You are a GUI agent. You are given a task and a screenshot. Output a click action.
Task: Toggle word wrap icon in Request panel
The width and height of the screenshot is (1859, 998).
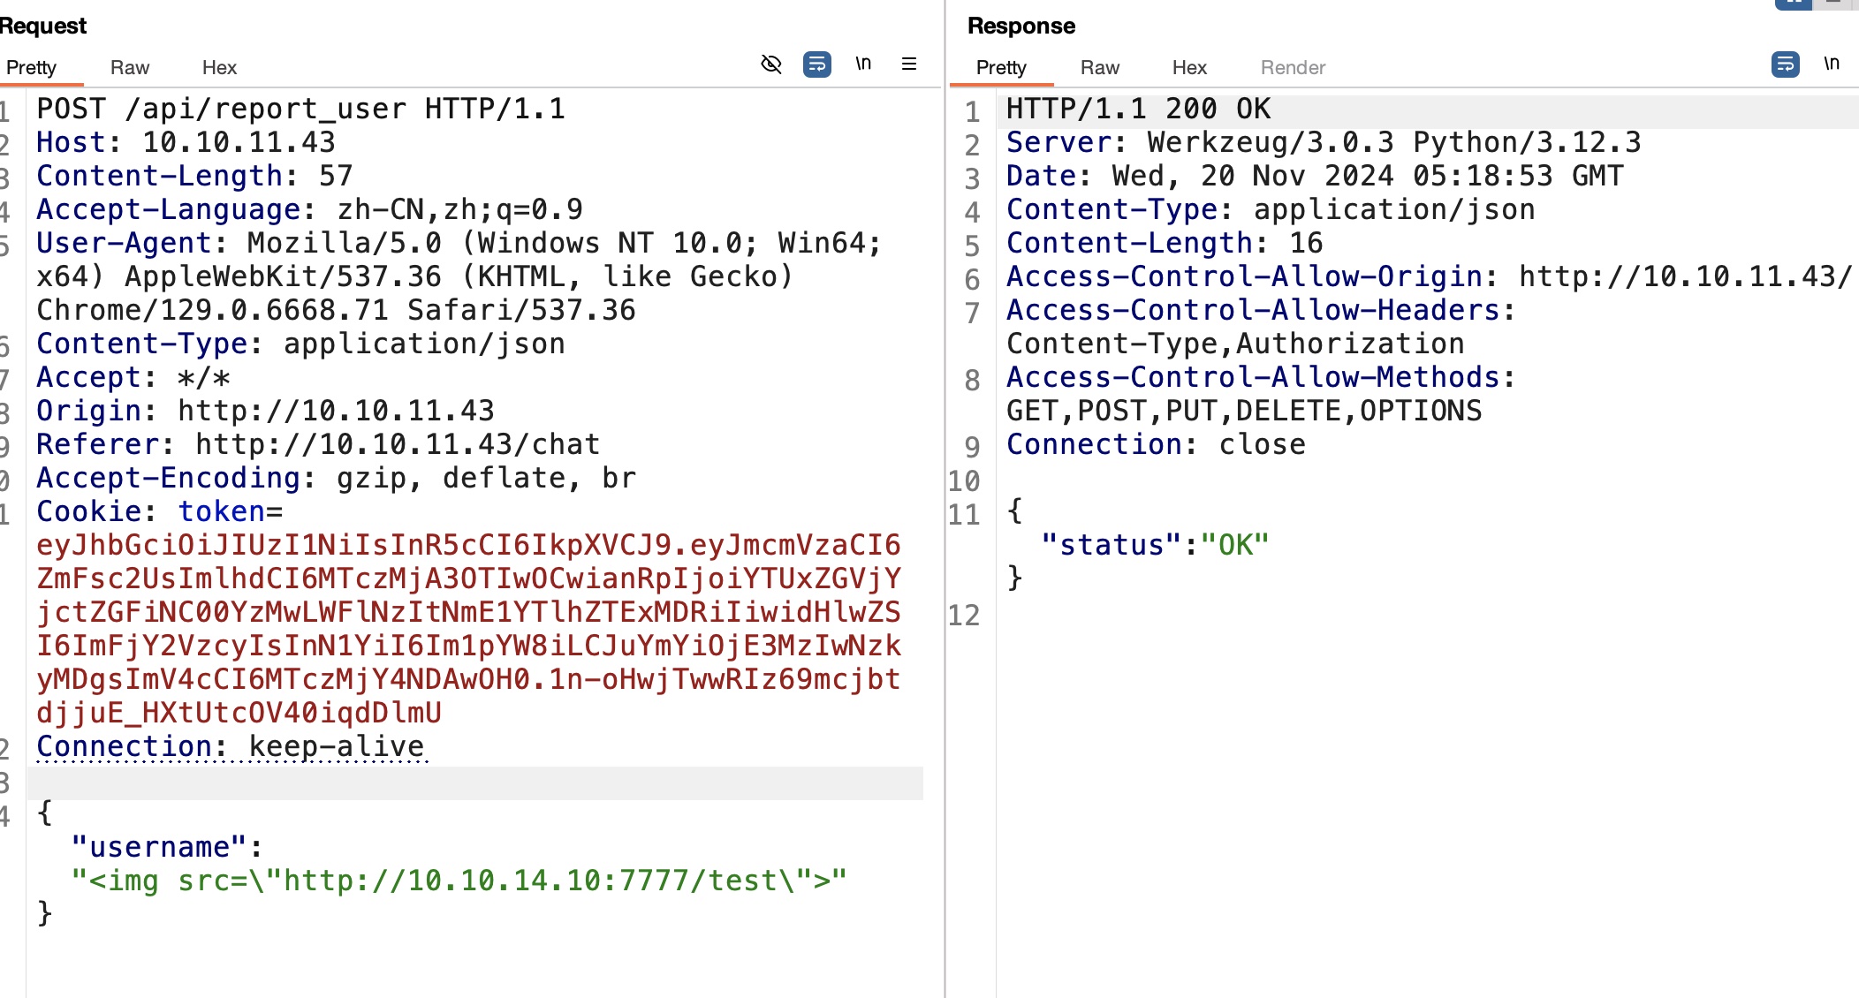pyautogui.click(x=816, y=64)
